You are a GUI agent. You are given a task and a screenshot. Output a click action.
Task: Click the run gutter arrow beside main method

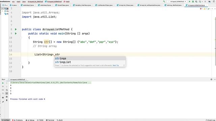tap(16, 34)
